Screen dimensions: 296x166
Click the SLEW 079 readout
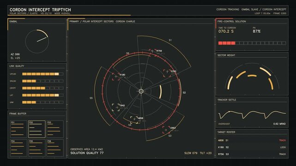(x=191, y=153)
